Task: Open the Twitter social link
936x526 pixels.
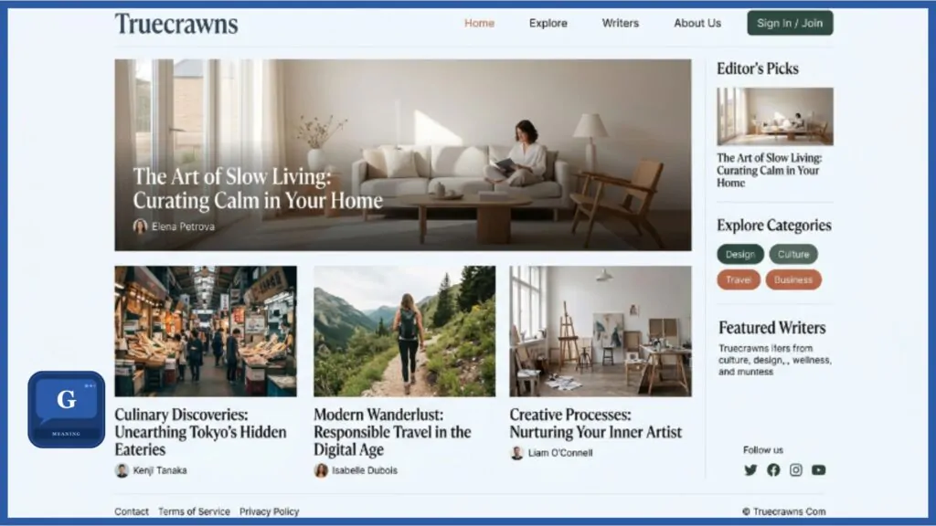Action: pos(750,470)
